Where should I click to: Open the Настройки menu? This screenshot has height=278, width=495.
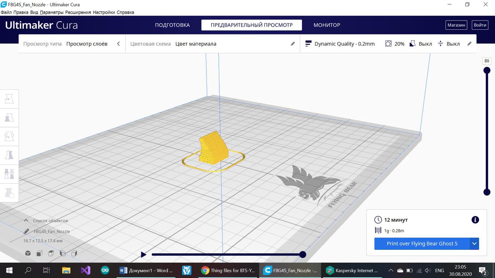104,12
